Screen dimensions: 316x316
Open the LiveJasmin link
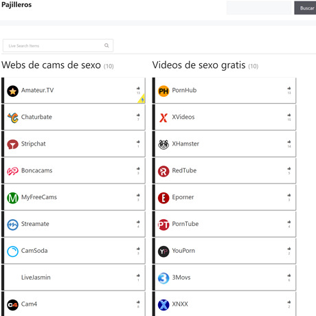pos(36,278)
